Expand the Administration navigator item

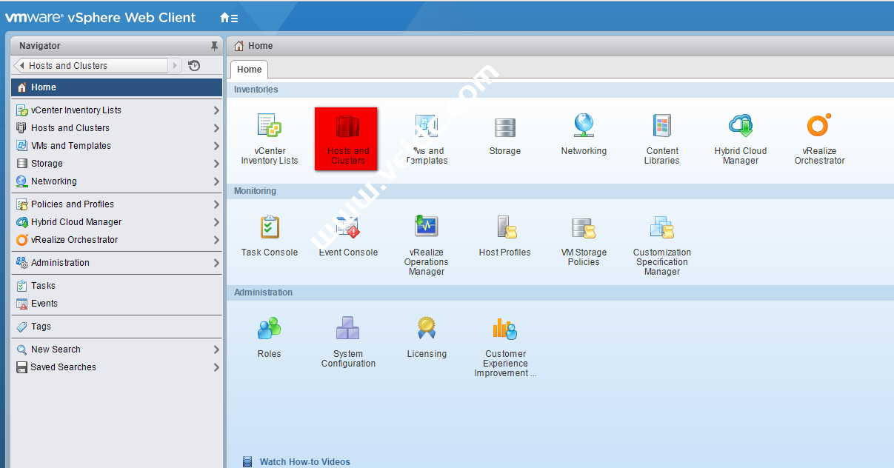216,263
